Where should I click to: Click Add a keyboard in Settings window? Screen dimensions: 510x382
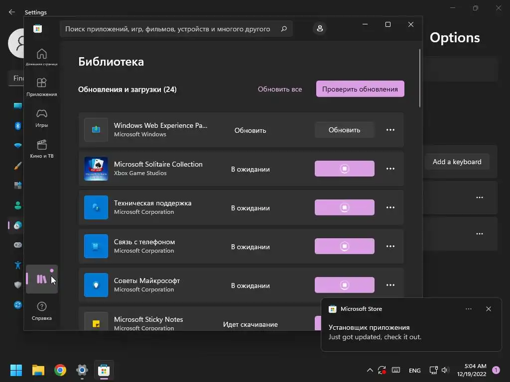tap(457, 162)
